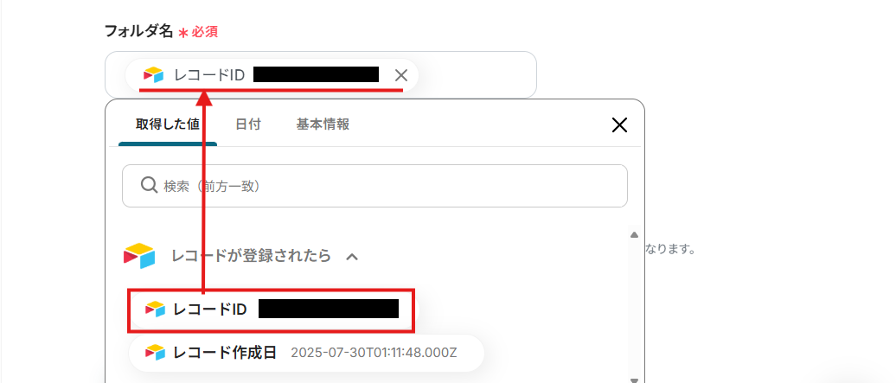This screenshot has height=383, width=896.
Task: Click the レコードが登録されたら section header
Action: click(x=251, y=256)
